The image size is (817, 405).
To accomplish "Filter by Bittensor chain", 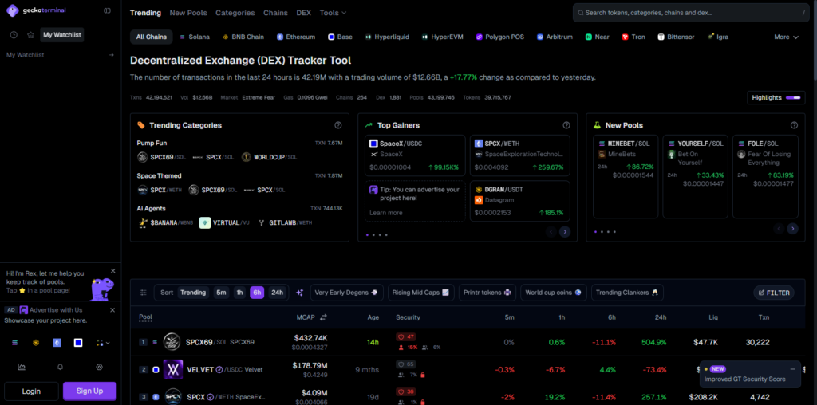I will [x=677, y=37].
